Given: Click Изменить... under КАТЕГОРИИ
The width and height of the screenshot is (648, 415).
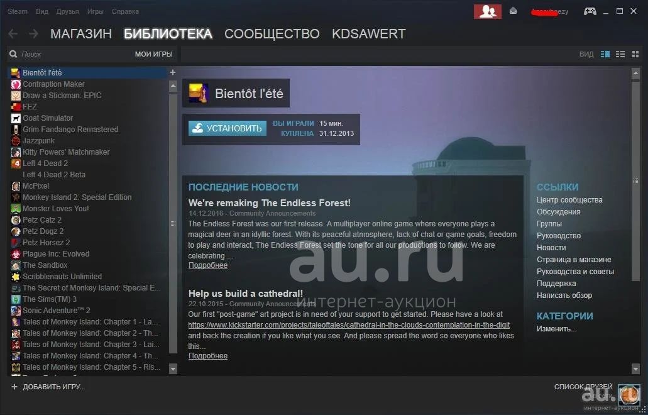Looking at the screenshot, I should 556,329.
